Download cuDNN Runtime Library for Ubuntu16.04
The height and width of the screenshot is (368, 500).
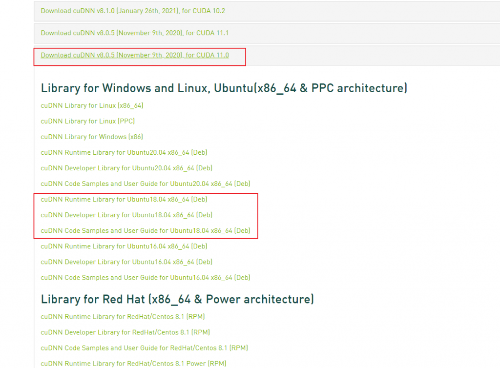click(x=124, y=246)
